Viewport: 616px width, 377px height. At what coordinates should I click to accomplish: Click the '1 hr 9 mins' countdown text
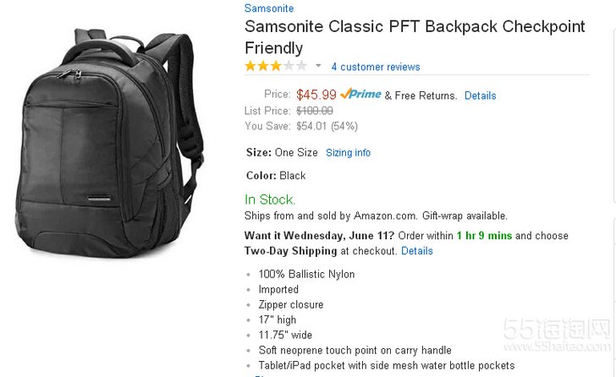tap(483, 236)
